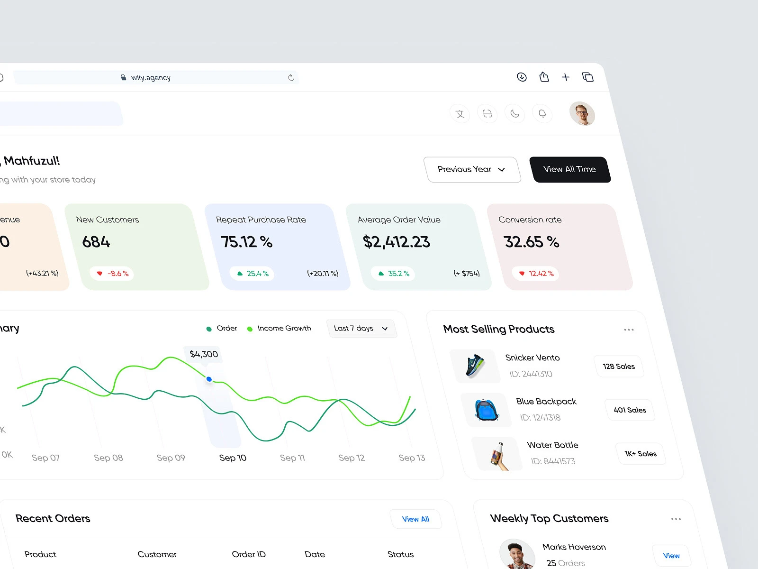This screenshot has width=758, height=569.
Task: Click the (+ $754) change text
Action: tap(467, 274)
